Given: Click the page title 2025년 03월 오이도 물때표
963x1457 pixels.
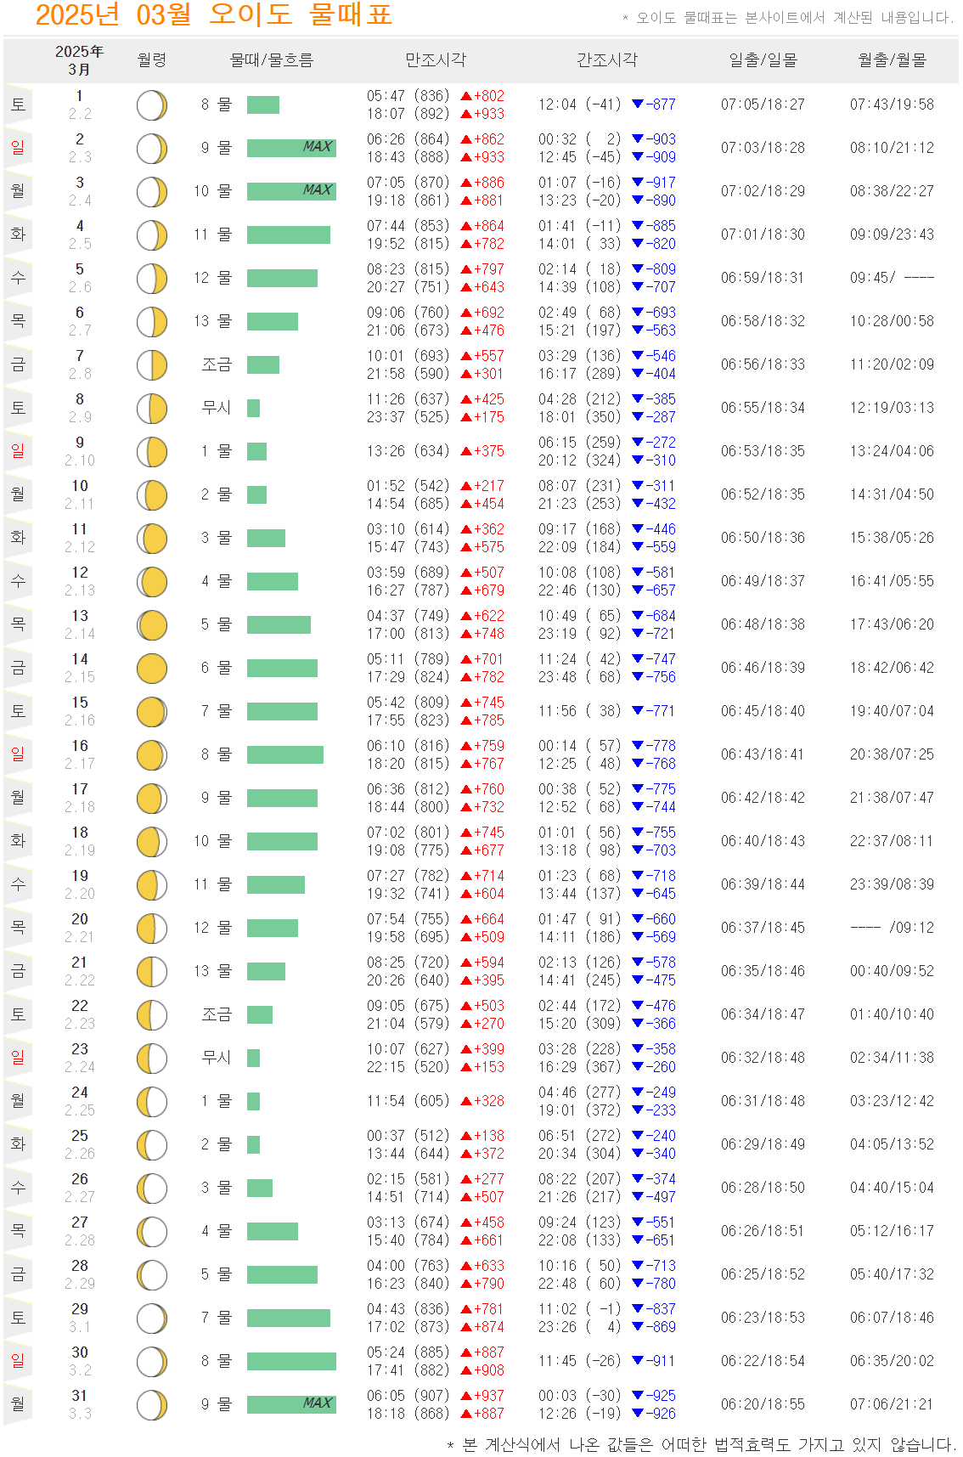Looking at the screenshot, I should coord(214,14).
